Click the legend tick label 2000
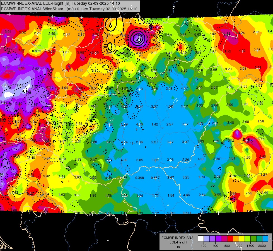273x251 pixels. (x=262, y=246)
